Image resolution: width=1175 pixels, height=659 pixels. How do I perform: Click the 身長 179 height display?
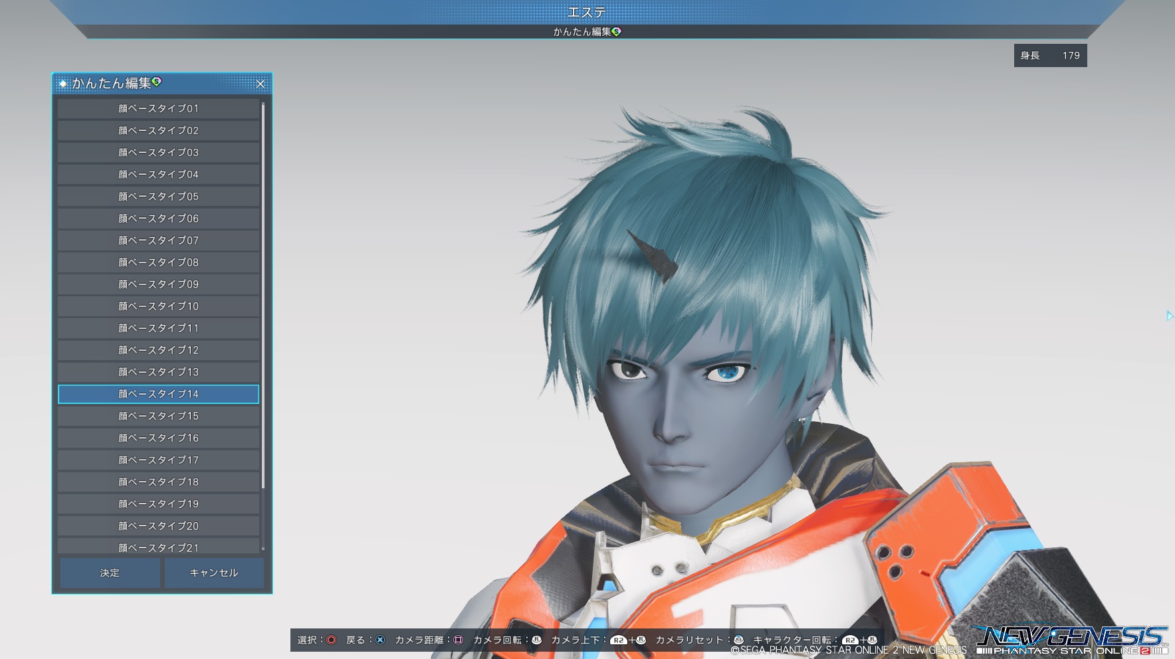tap(1050, 56)
